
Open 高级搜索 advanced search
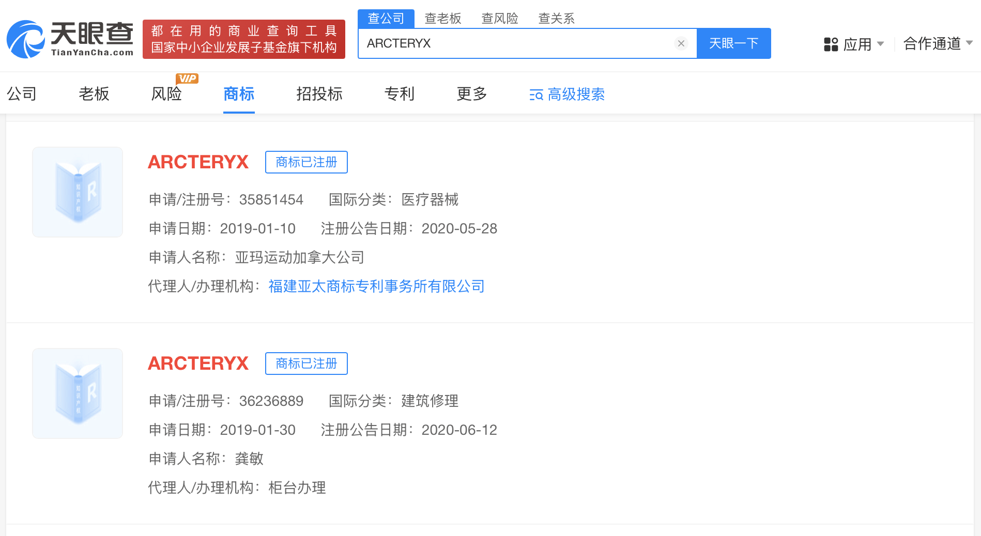tap(567, 94)
